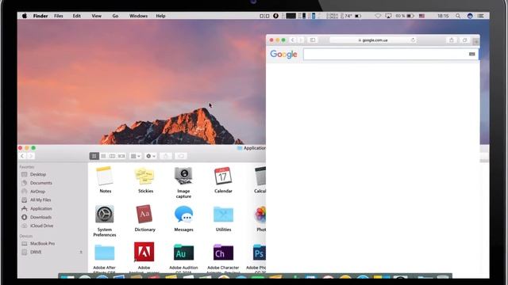Screen dimensions: 508x285
Task: Open the Utilities folder icon
Action: point(223,215)
